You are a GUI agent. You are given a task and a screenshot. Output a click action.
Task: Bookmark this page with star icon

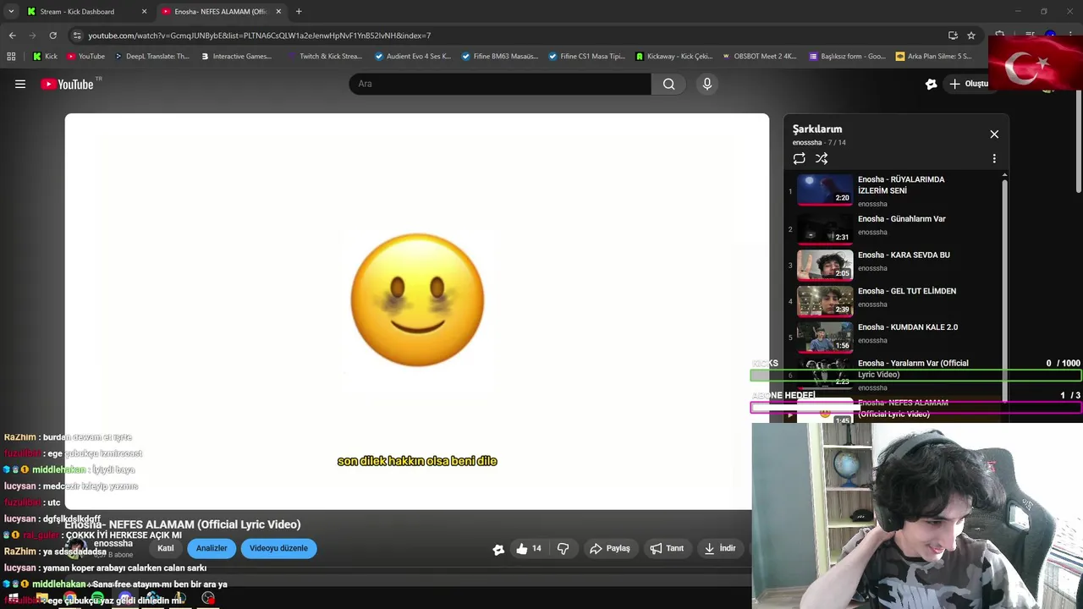point(971,36)
